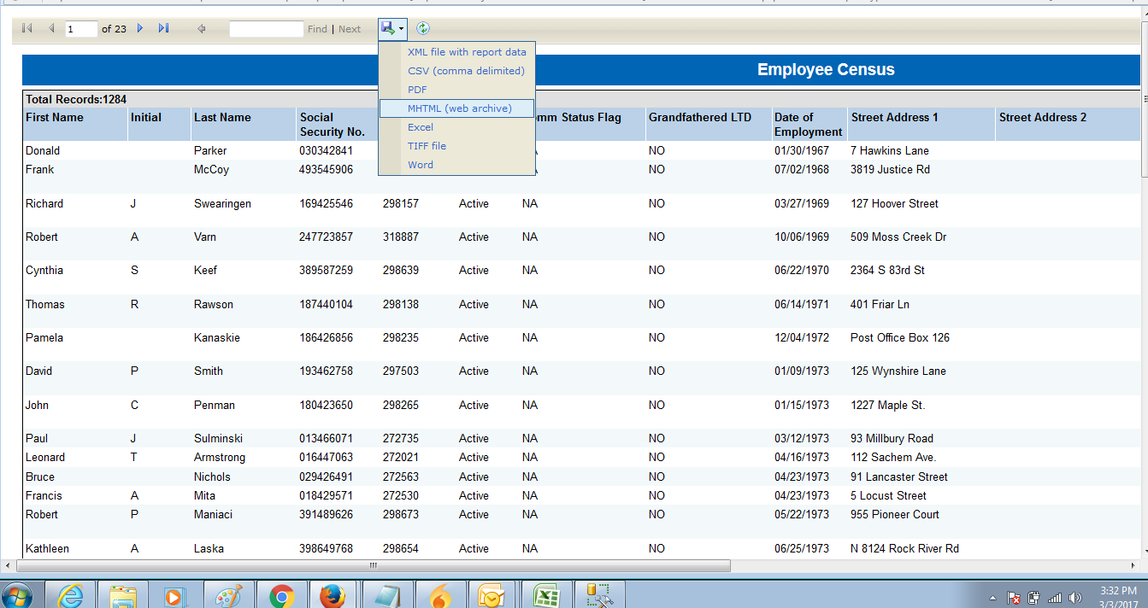This screenshot has height=608, width=1148.
Task: Show hidden system tray icons
Action: click(x=992, y=598)
